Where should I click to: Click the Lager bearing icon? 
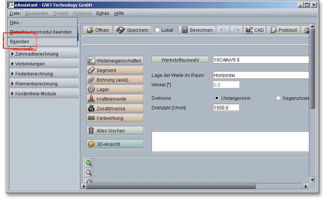point(91,90)
